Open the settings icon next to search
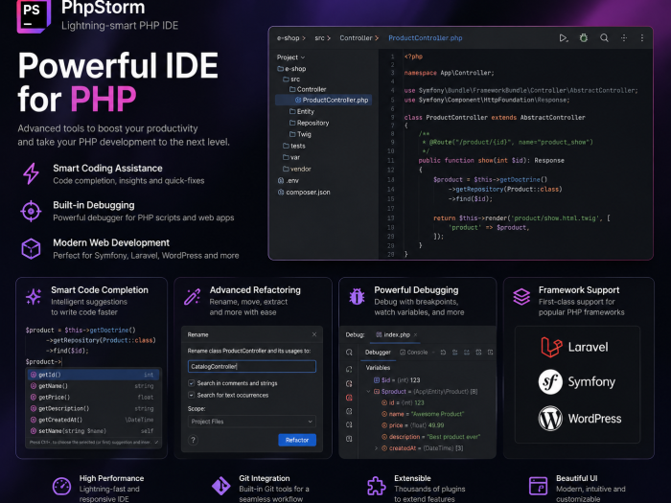 (624, 38)
